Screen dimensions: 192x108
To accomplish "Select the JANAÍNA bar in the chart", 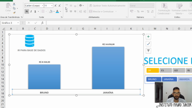I will point(108,68).
